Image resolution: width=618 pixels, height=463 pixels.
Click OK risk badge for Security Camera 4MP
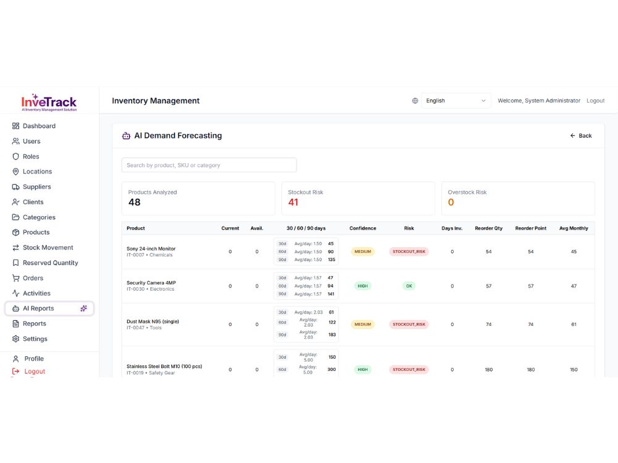409,286
